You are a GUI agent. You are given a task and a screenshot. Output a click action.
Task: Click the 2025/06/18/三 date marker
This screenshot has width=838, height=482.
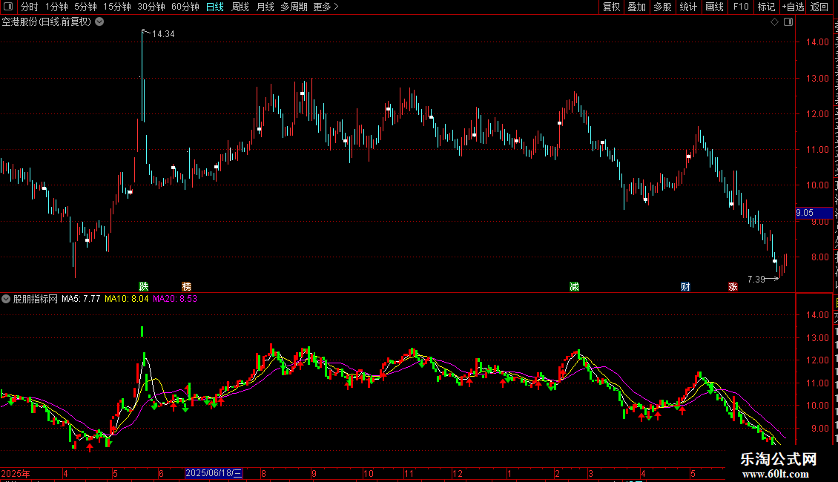(214, 473)
